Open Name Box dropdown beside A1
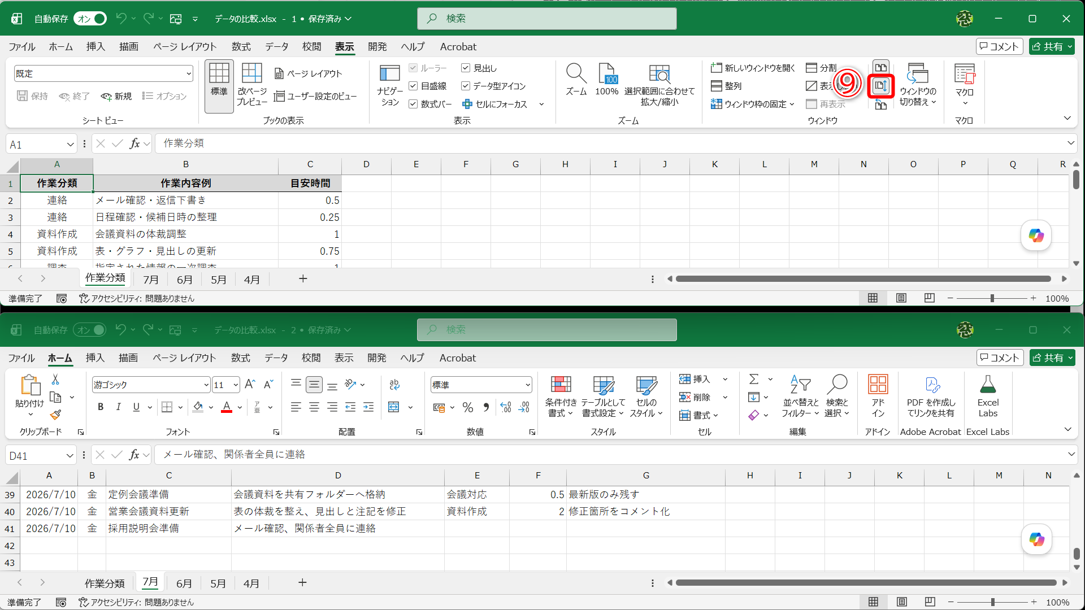This screenshot has width=1085, height=610. (x=70, y=145)
